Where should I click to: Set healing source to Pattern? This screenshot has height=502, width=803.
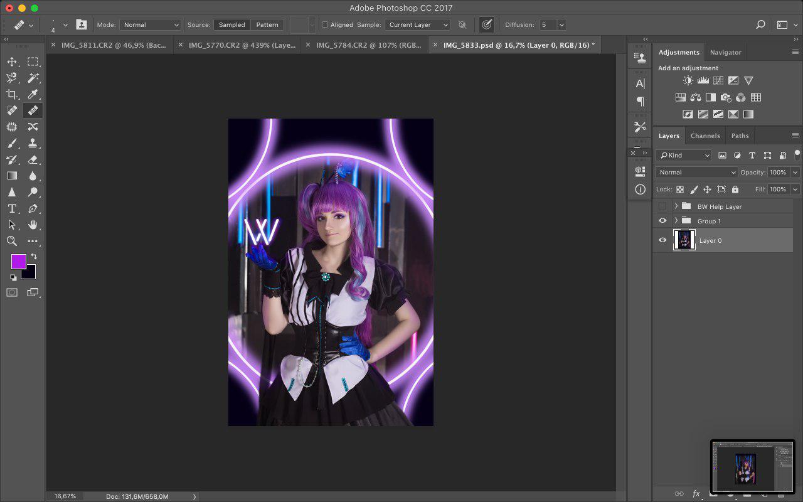(x=267, y=25)
